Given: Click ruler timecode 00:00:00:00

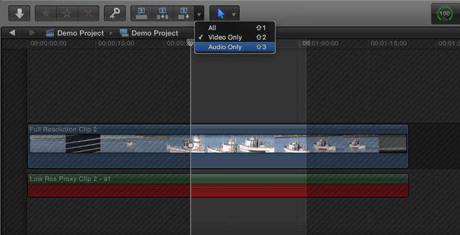Looking at the screenshot, I should tap(48, 44).
